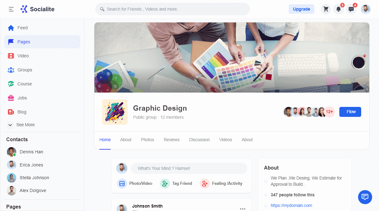Image resolution: width=379 pixels, height=211 pixels.
Task: Open the notifications bell
Action: tap(338, 9)
